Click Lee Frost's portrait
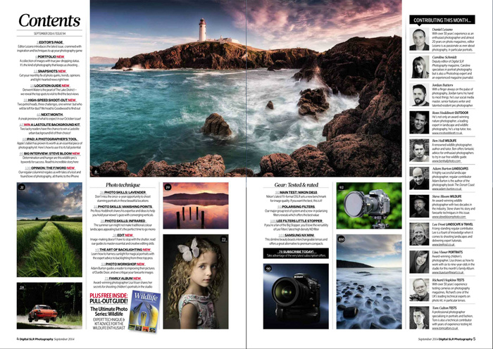This screenshot has width=493, height=349. (419, 234)
